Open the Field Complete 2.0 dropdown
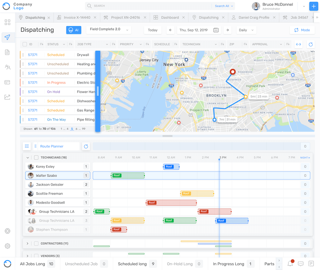Screen dimensions: 320x270 [109, 29]
